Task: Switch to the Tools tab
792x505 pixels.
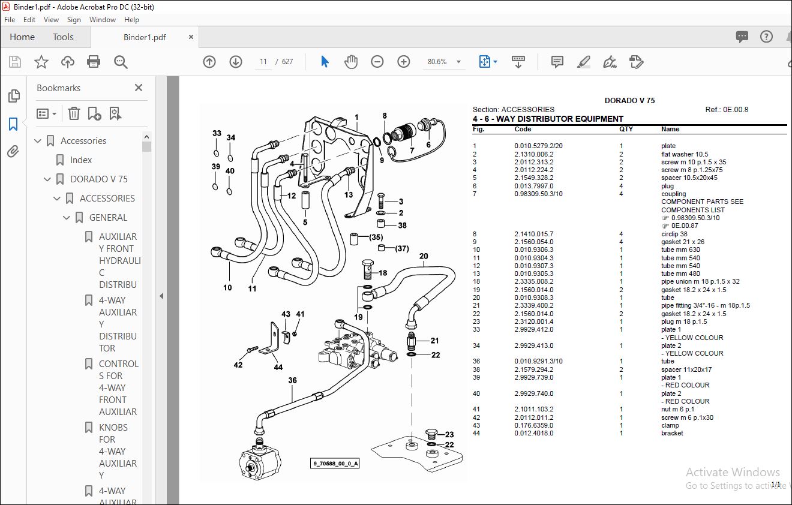Action: [63, 37]
